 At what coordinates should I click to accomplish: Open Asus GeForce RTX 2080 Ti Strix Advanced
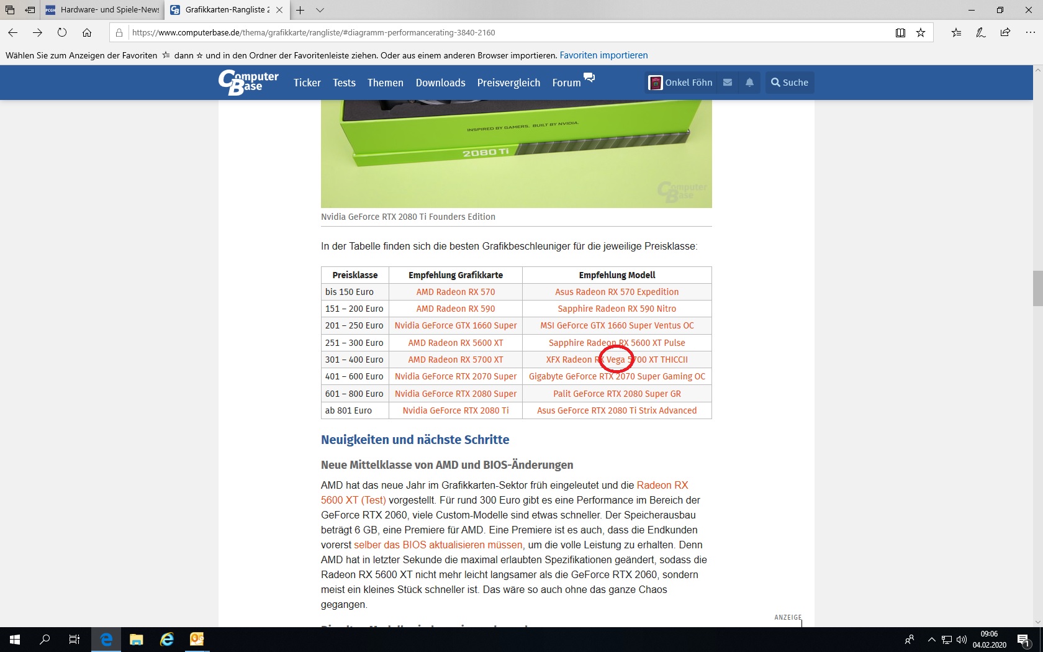(617, 410)
